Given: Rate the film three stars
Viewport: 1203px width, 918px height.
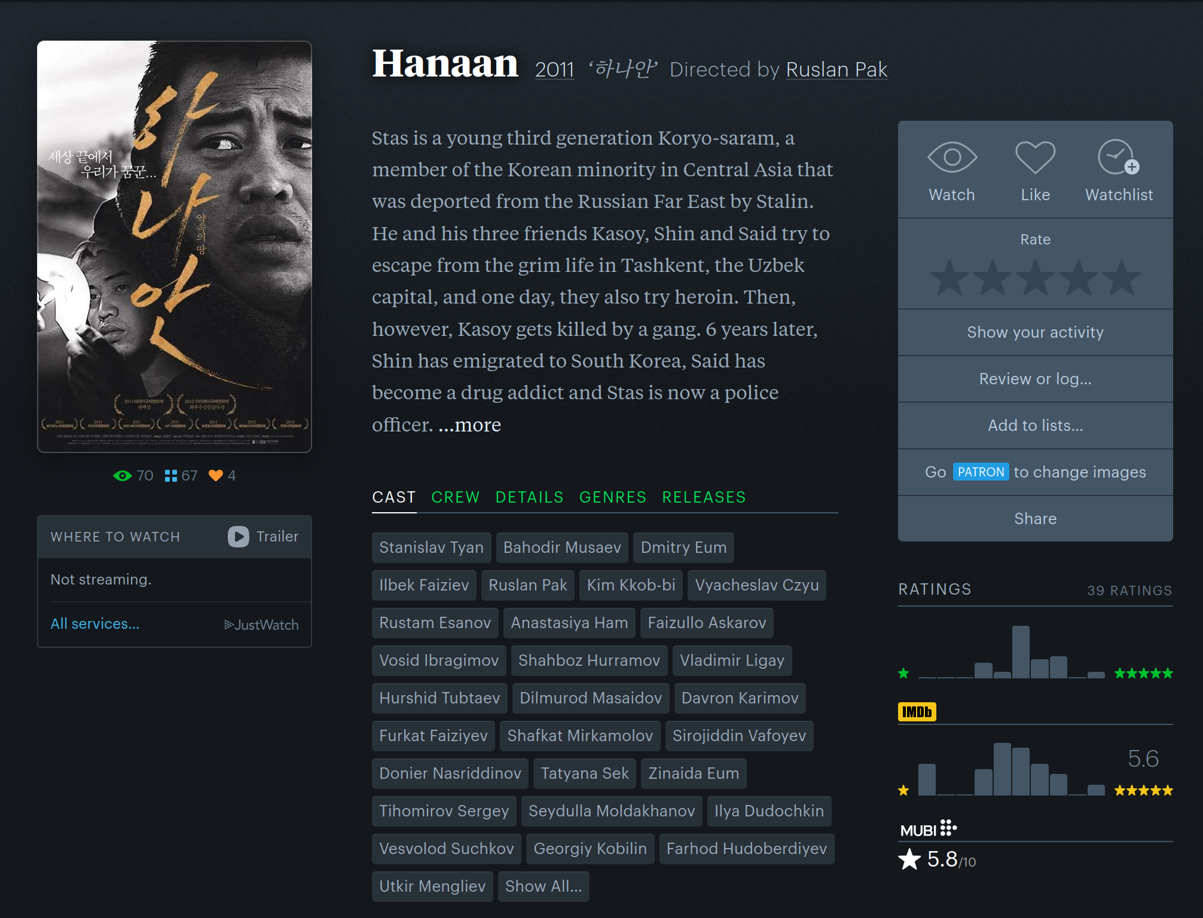Looking at the screenshot, I should 1036,278.
